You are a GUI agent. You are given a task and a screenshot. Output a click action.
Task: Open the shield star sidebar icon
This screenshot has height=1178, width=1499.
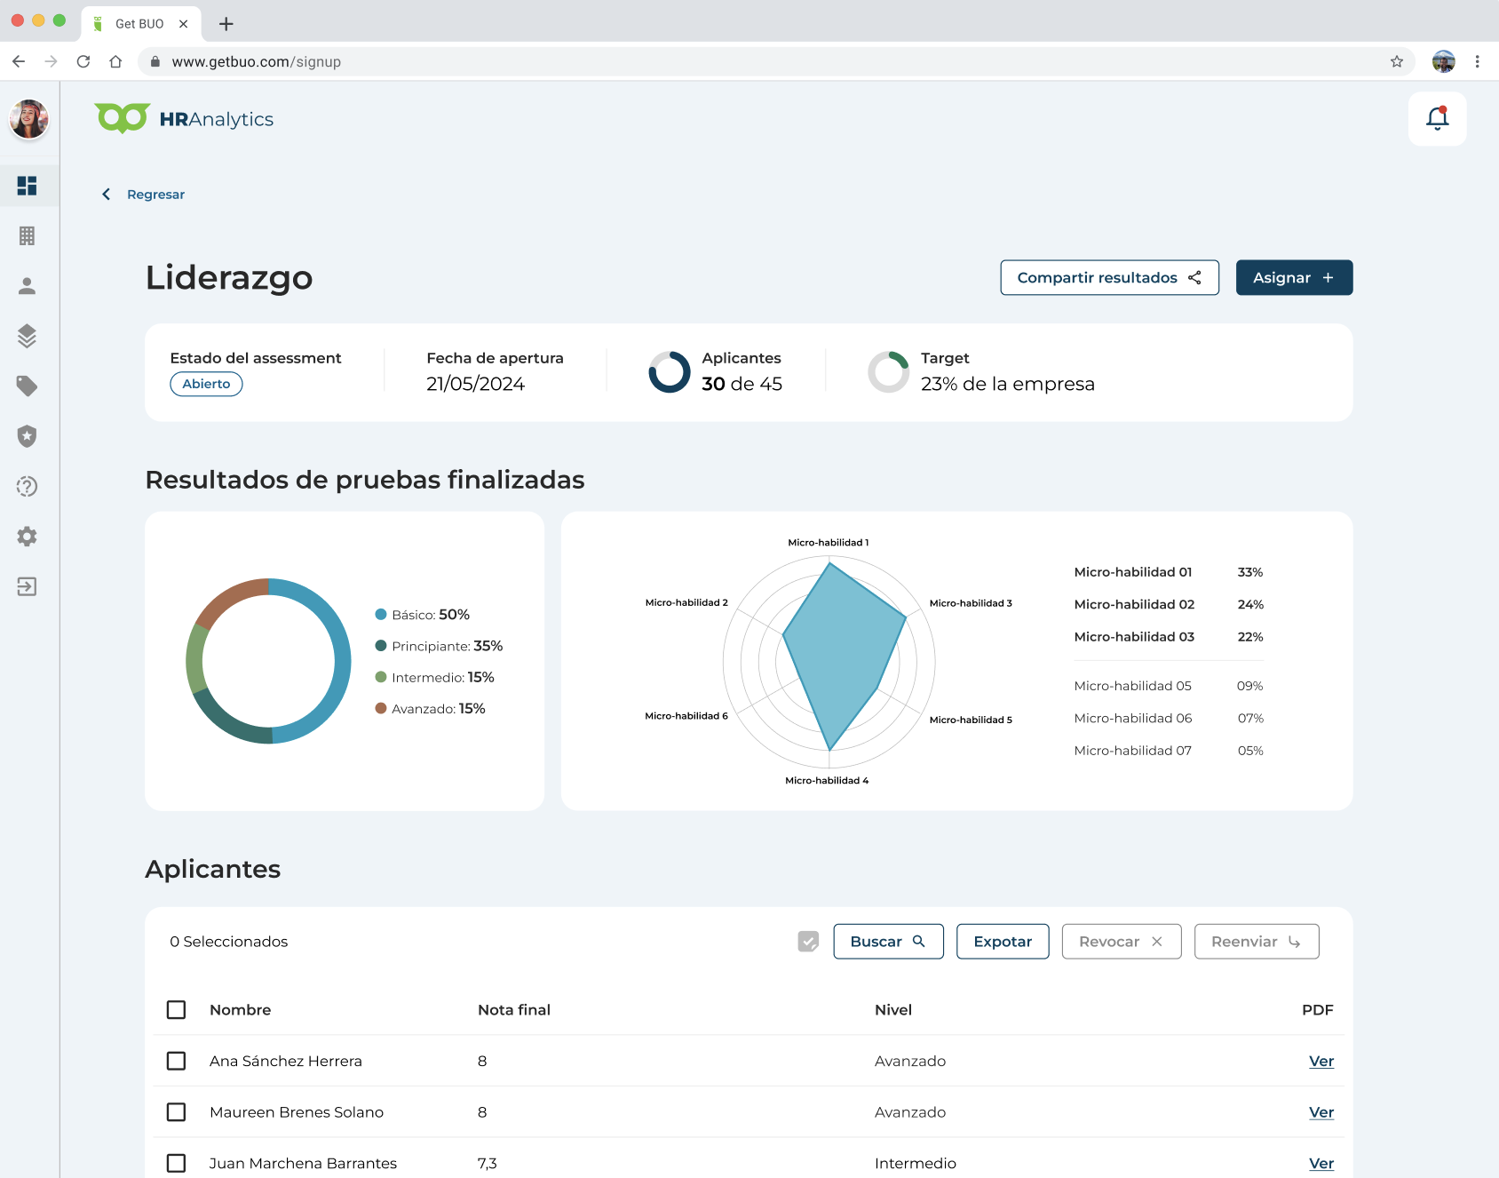[28, 436]
